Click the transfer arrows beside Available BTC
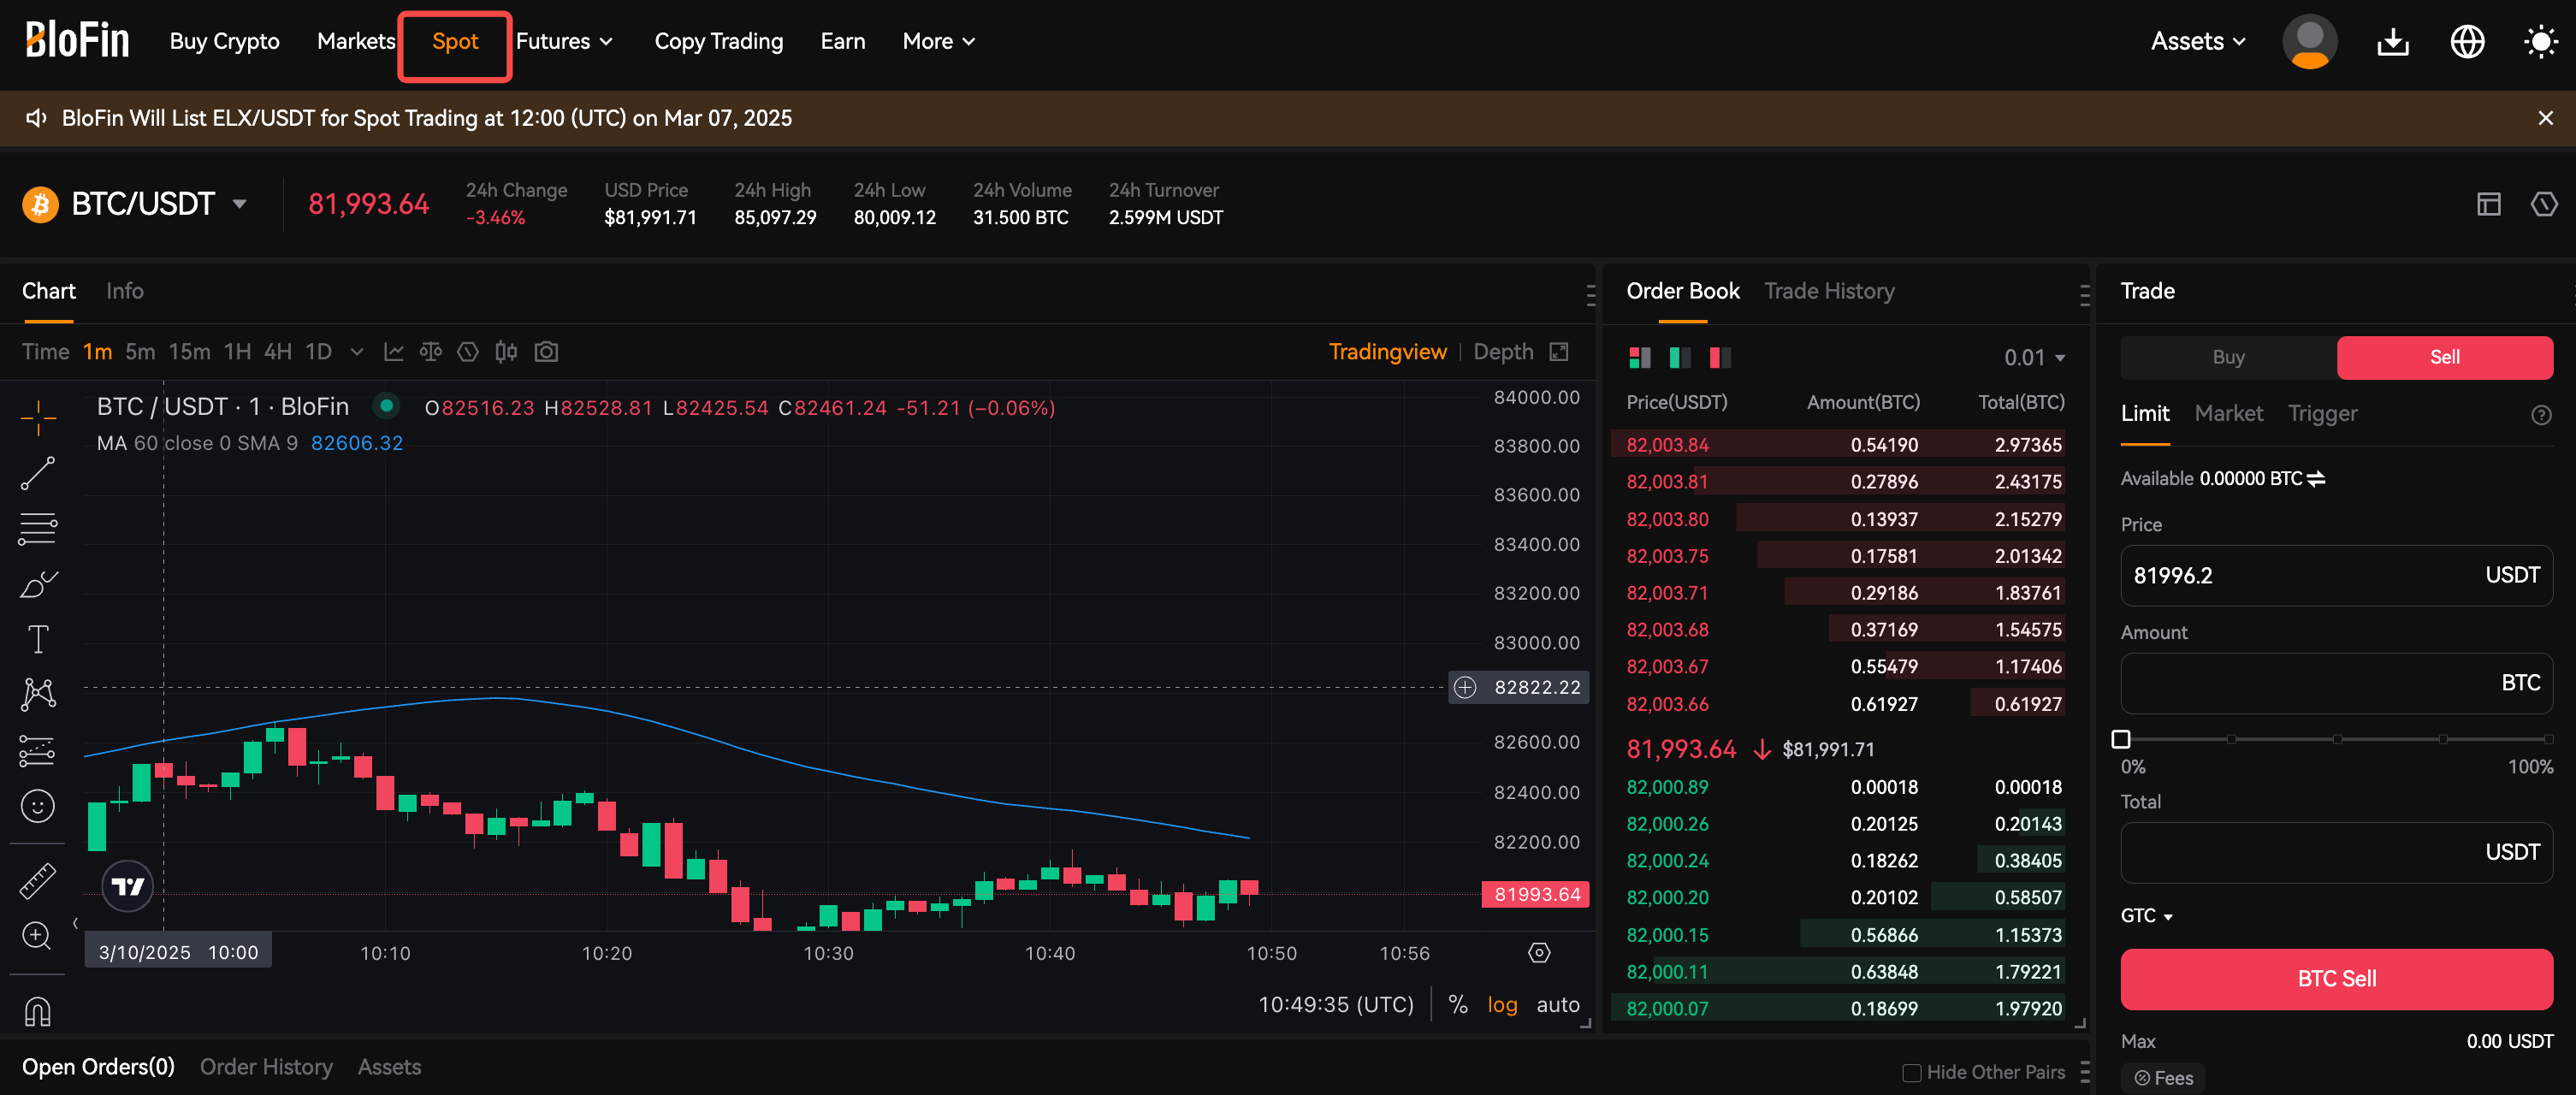This screenshot has width=2576, height=1095. [2316, 479]
